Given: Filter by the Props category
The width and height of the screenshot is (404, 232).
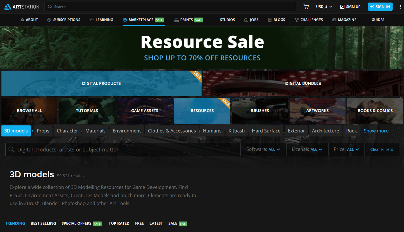Looking at the screenshot, I should coord(43,131).
